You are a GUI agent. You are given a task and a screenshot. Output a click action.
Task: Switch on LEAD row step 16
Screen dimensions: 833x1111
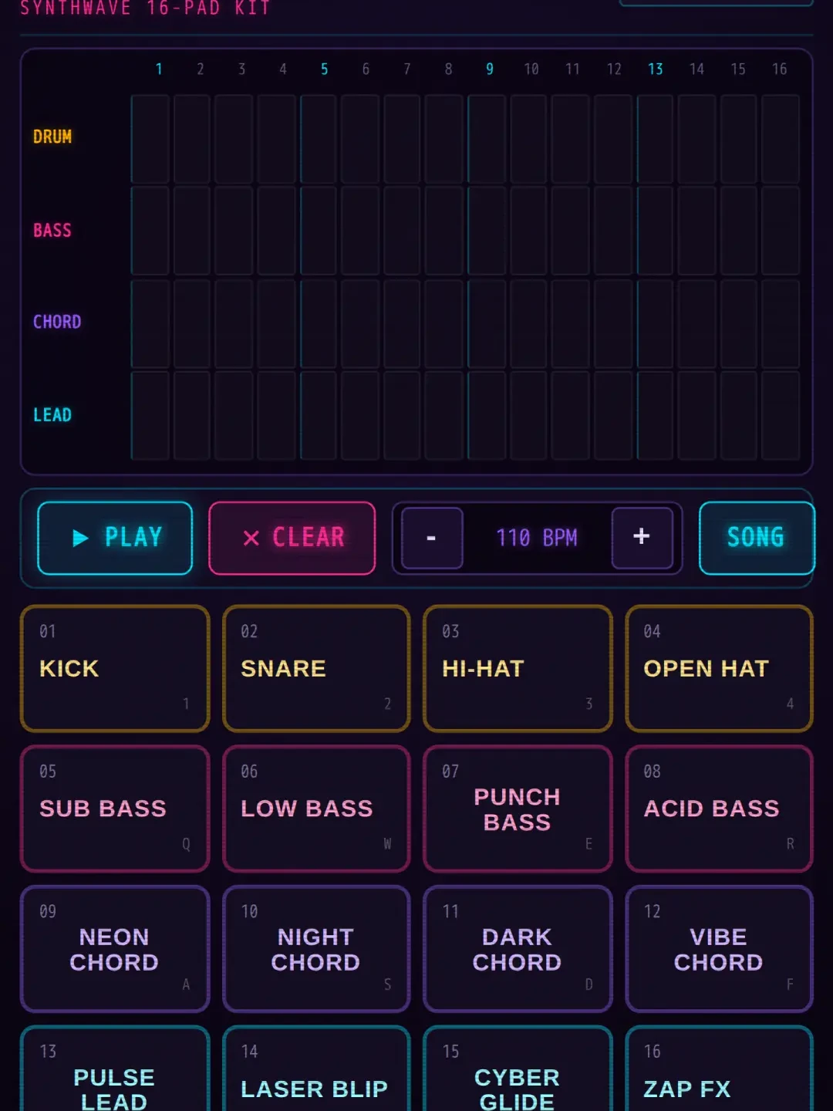coord(781,416)
